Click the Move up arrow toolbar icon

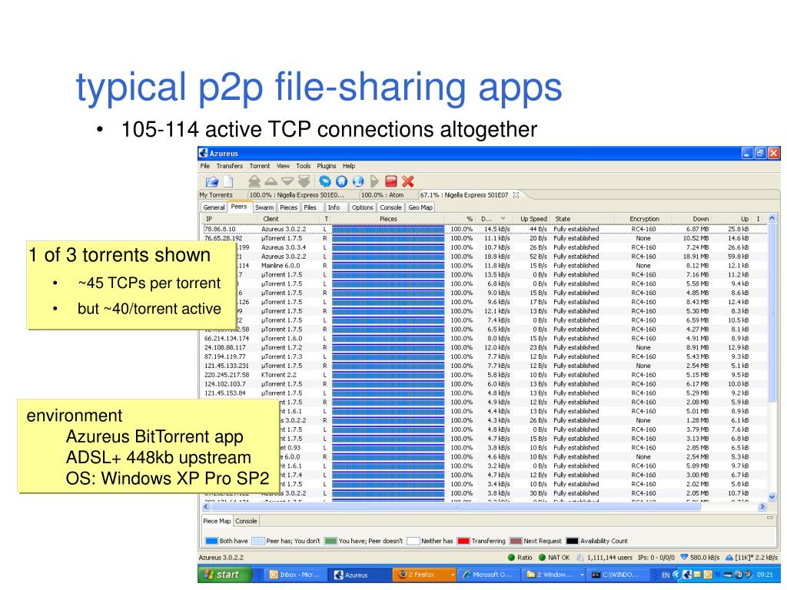click(x=271, y=181)
